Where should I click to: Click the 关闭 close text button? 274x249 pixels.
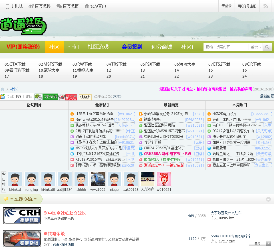click(257, 243)
